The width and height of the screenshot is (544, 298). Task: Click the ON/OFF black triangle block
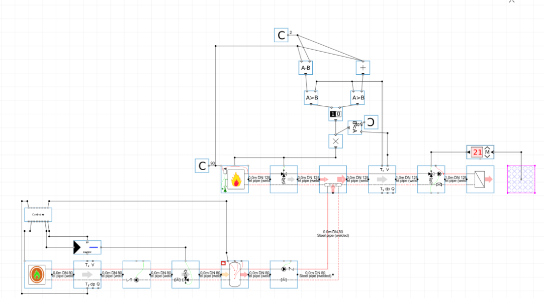pos(87,247)
